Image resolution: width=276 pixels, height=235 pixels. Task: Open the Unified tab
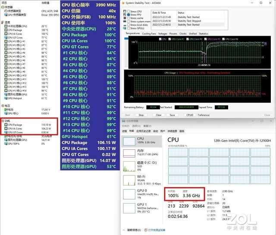(x=193, y=34)
